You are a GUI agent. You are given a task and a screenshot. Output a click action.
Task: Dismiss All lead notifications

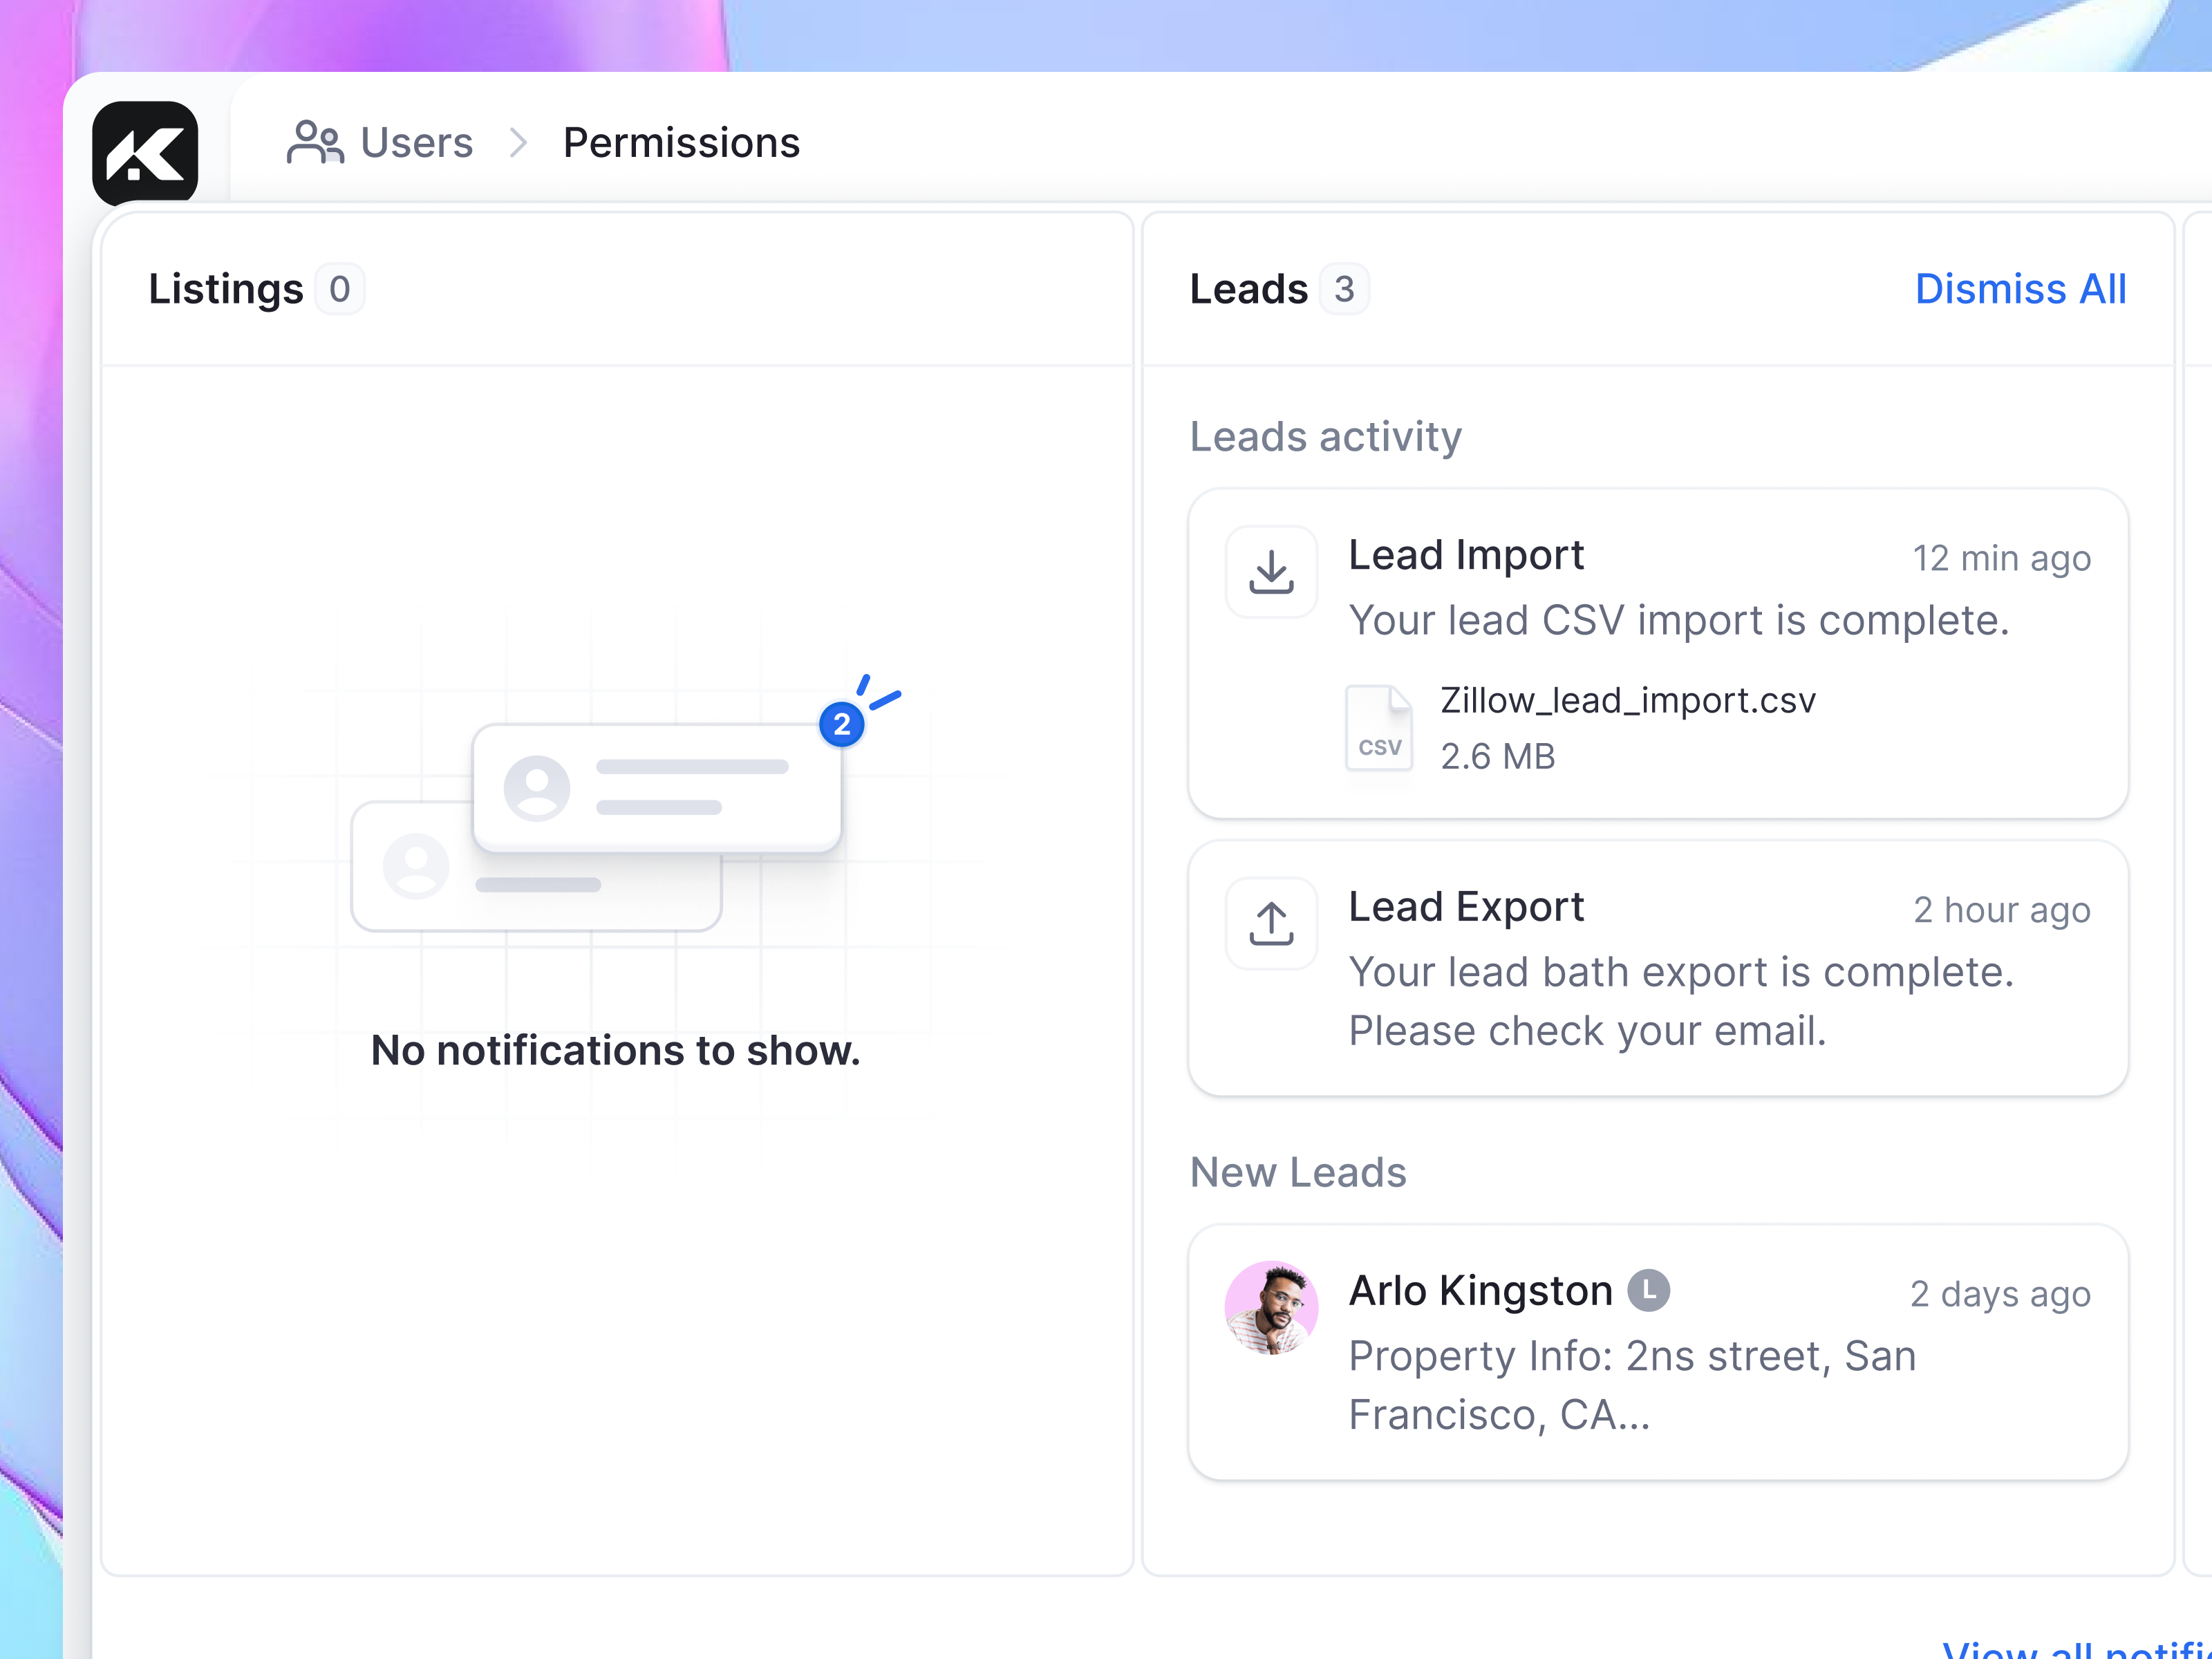(2021, 289)
